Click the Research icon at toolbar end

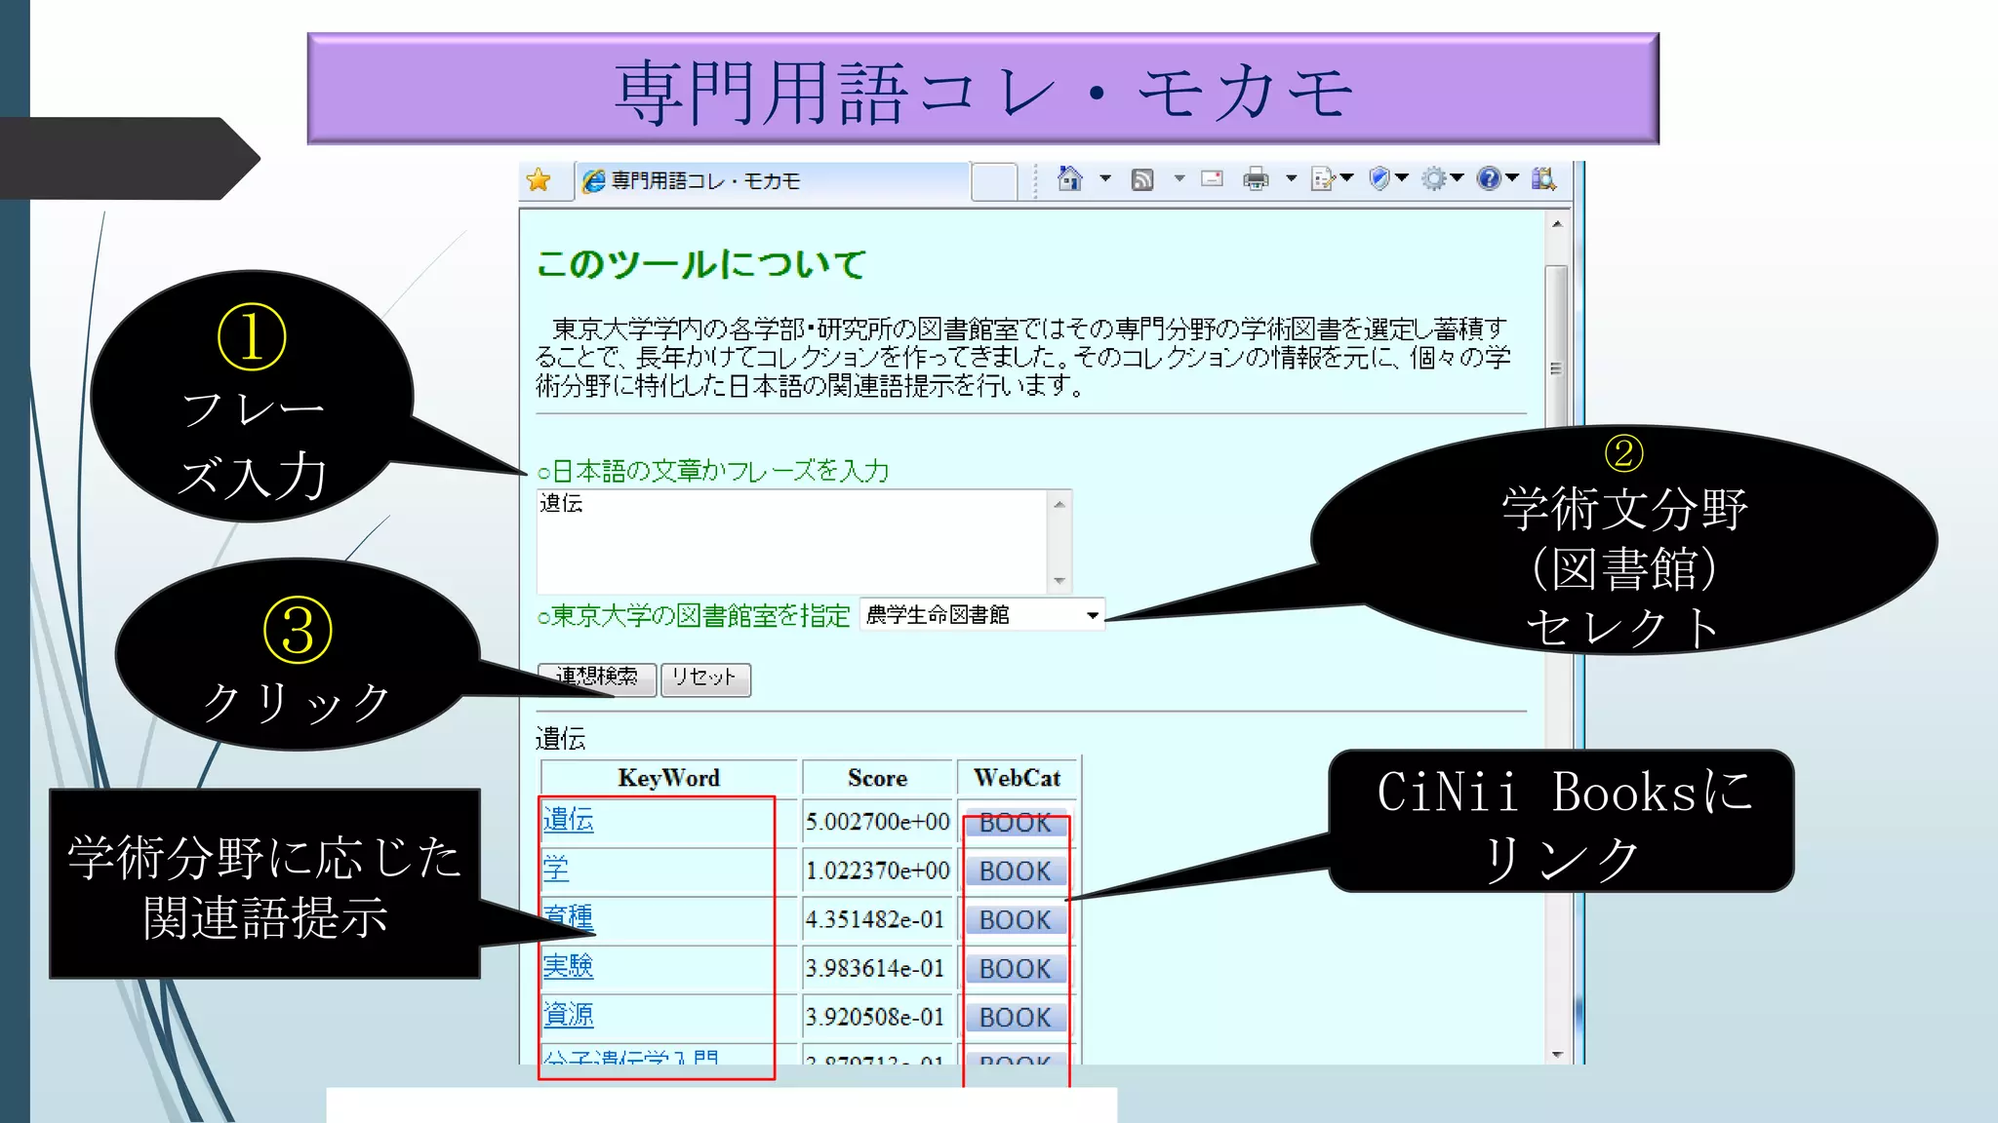pyautogui.click(x=1544, y=178)
